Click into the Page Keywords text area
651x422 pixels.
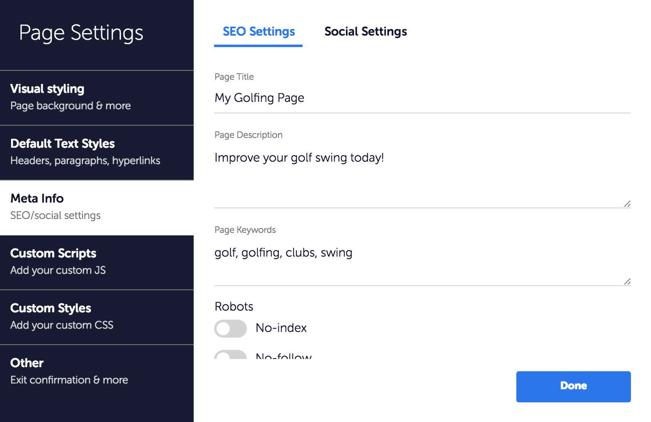tap(422, 262)
